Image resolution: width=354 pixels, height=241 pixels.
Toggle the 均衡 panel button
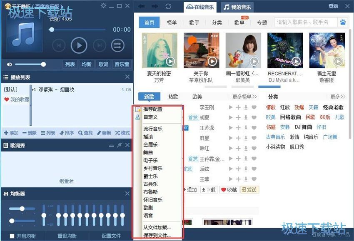[87, 65]
